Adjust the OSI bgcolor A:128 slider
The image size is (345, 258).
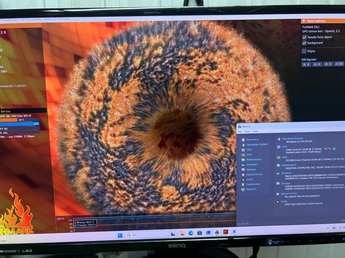(x=339, y=64)
